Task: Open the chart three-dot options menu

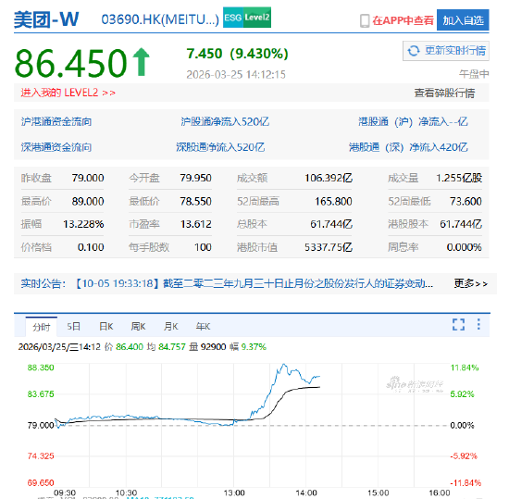Action: (x=478, y=324)
